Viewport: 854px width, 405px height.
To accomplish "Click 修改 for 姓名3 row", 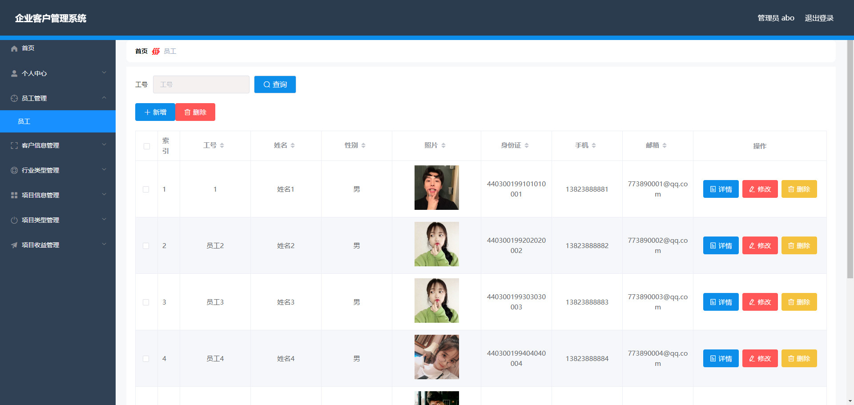I will tap(760, 302).
